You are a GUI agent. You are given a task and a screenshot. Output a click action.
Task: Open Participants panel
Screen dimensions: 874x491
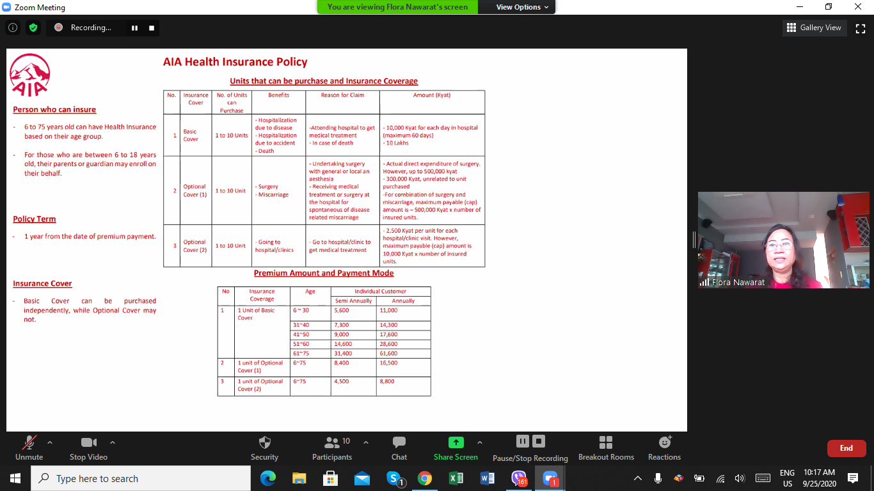332,448
